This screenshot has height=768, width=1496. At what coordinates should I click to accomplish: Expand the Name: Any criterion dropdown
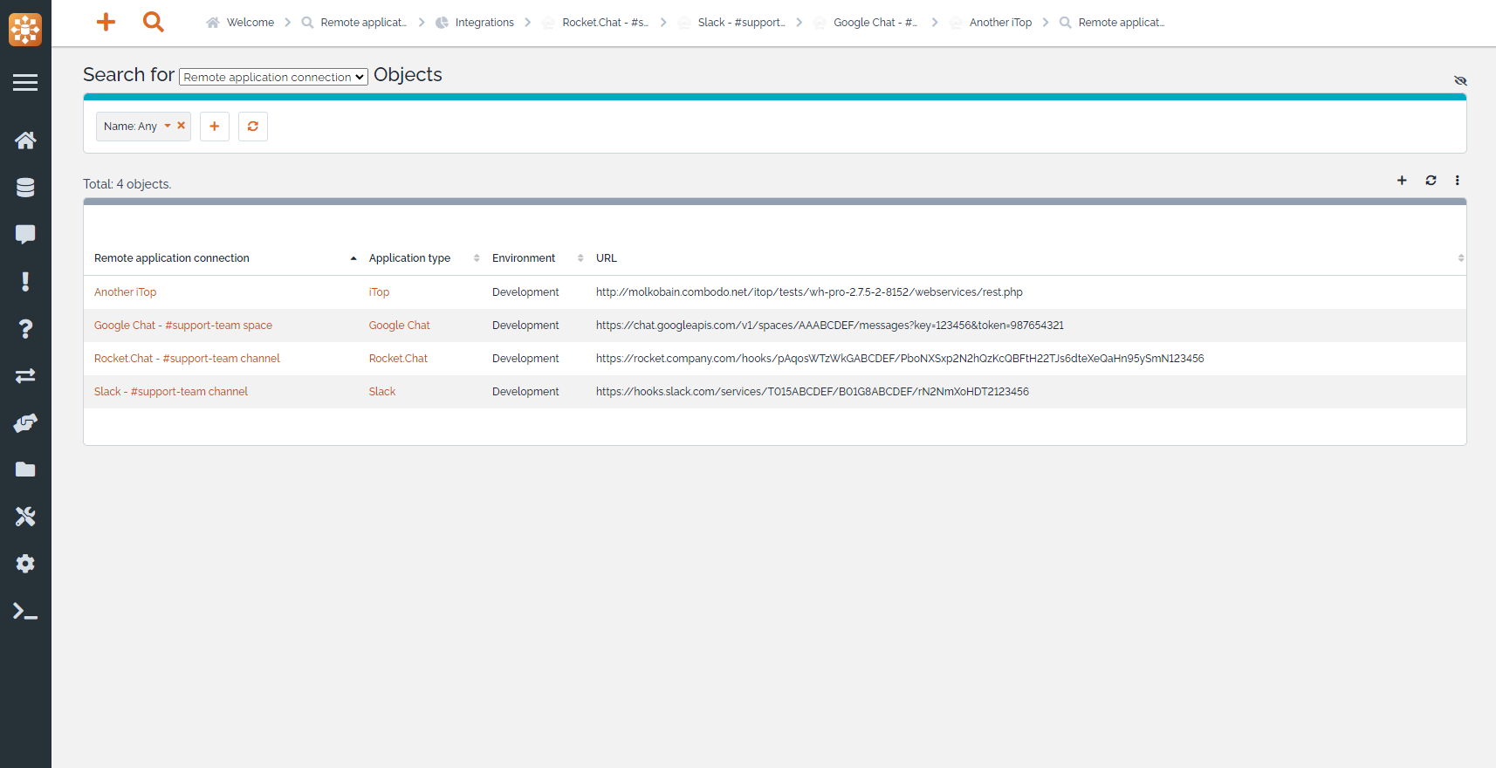pos(168,126)
